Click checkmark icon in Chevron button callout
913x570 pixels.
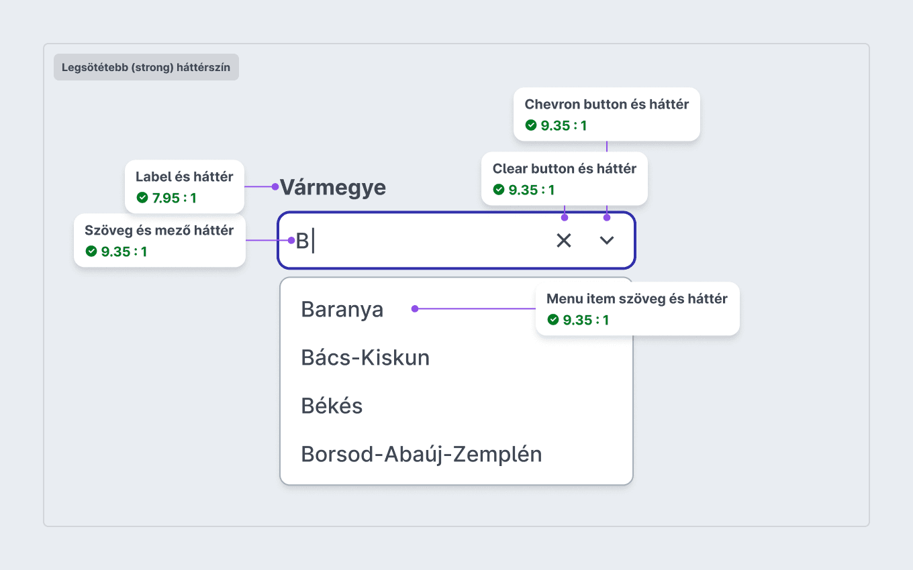click(x=531, y=125)
